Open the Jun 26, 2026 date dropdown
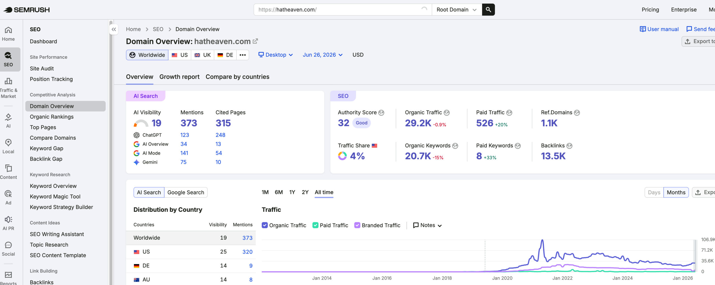 [323, 55]
